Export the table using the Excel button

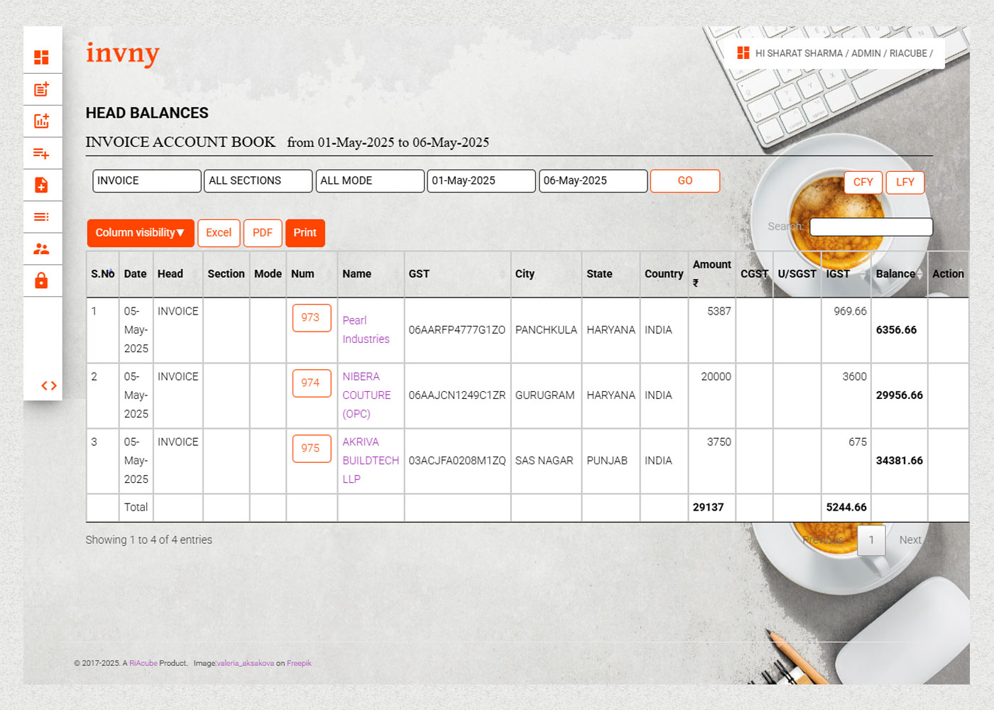[219, 233]
